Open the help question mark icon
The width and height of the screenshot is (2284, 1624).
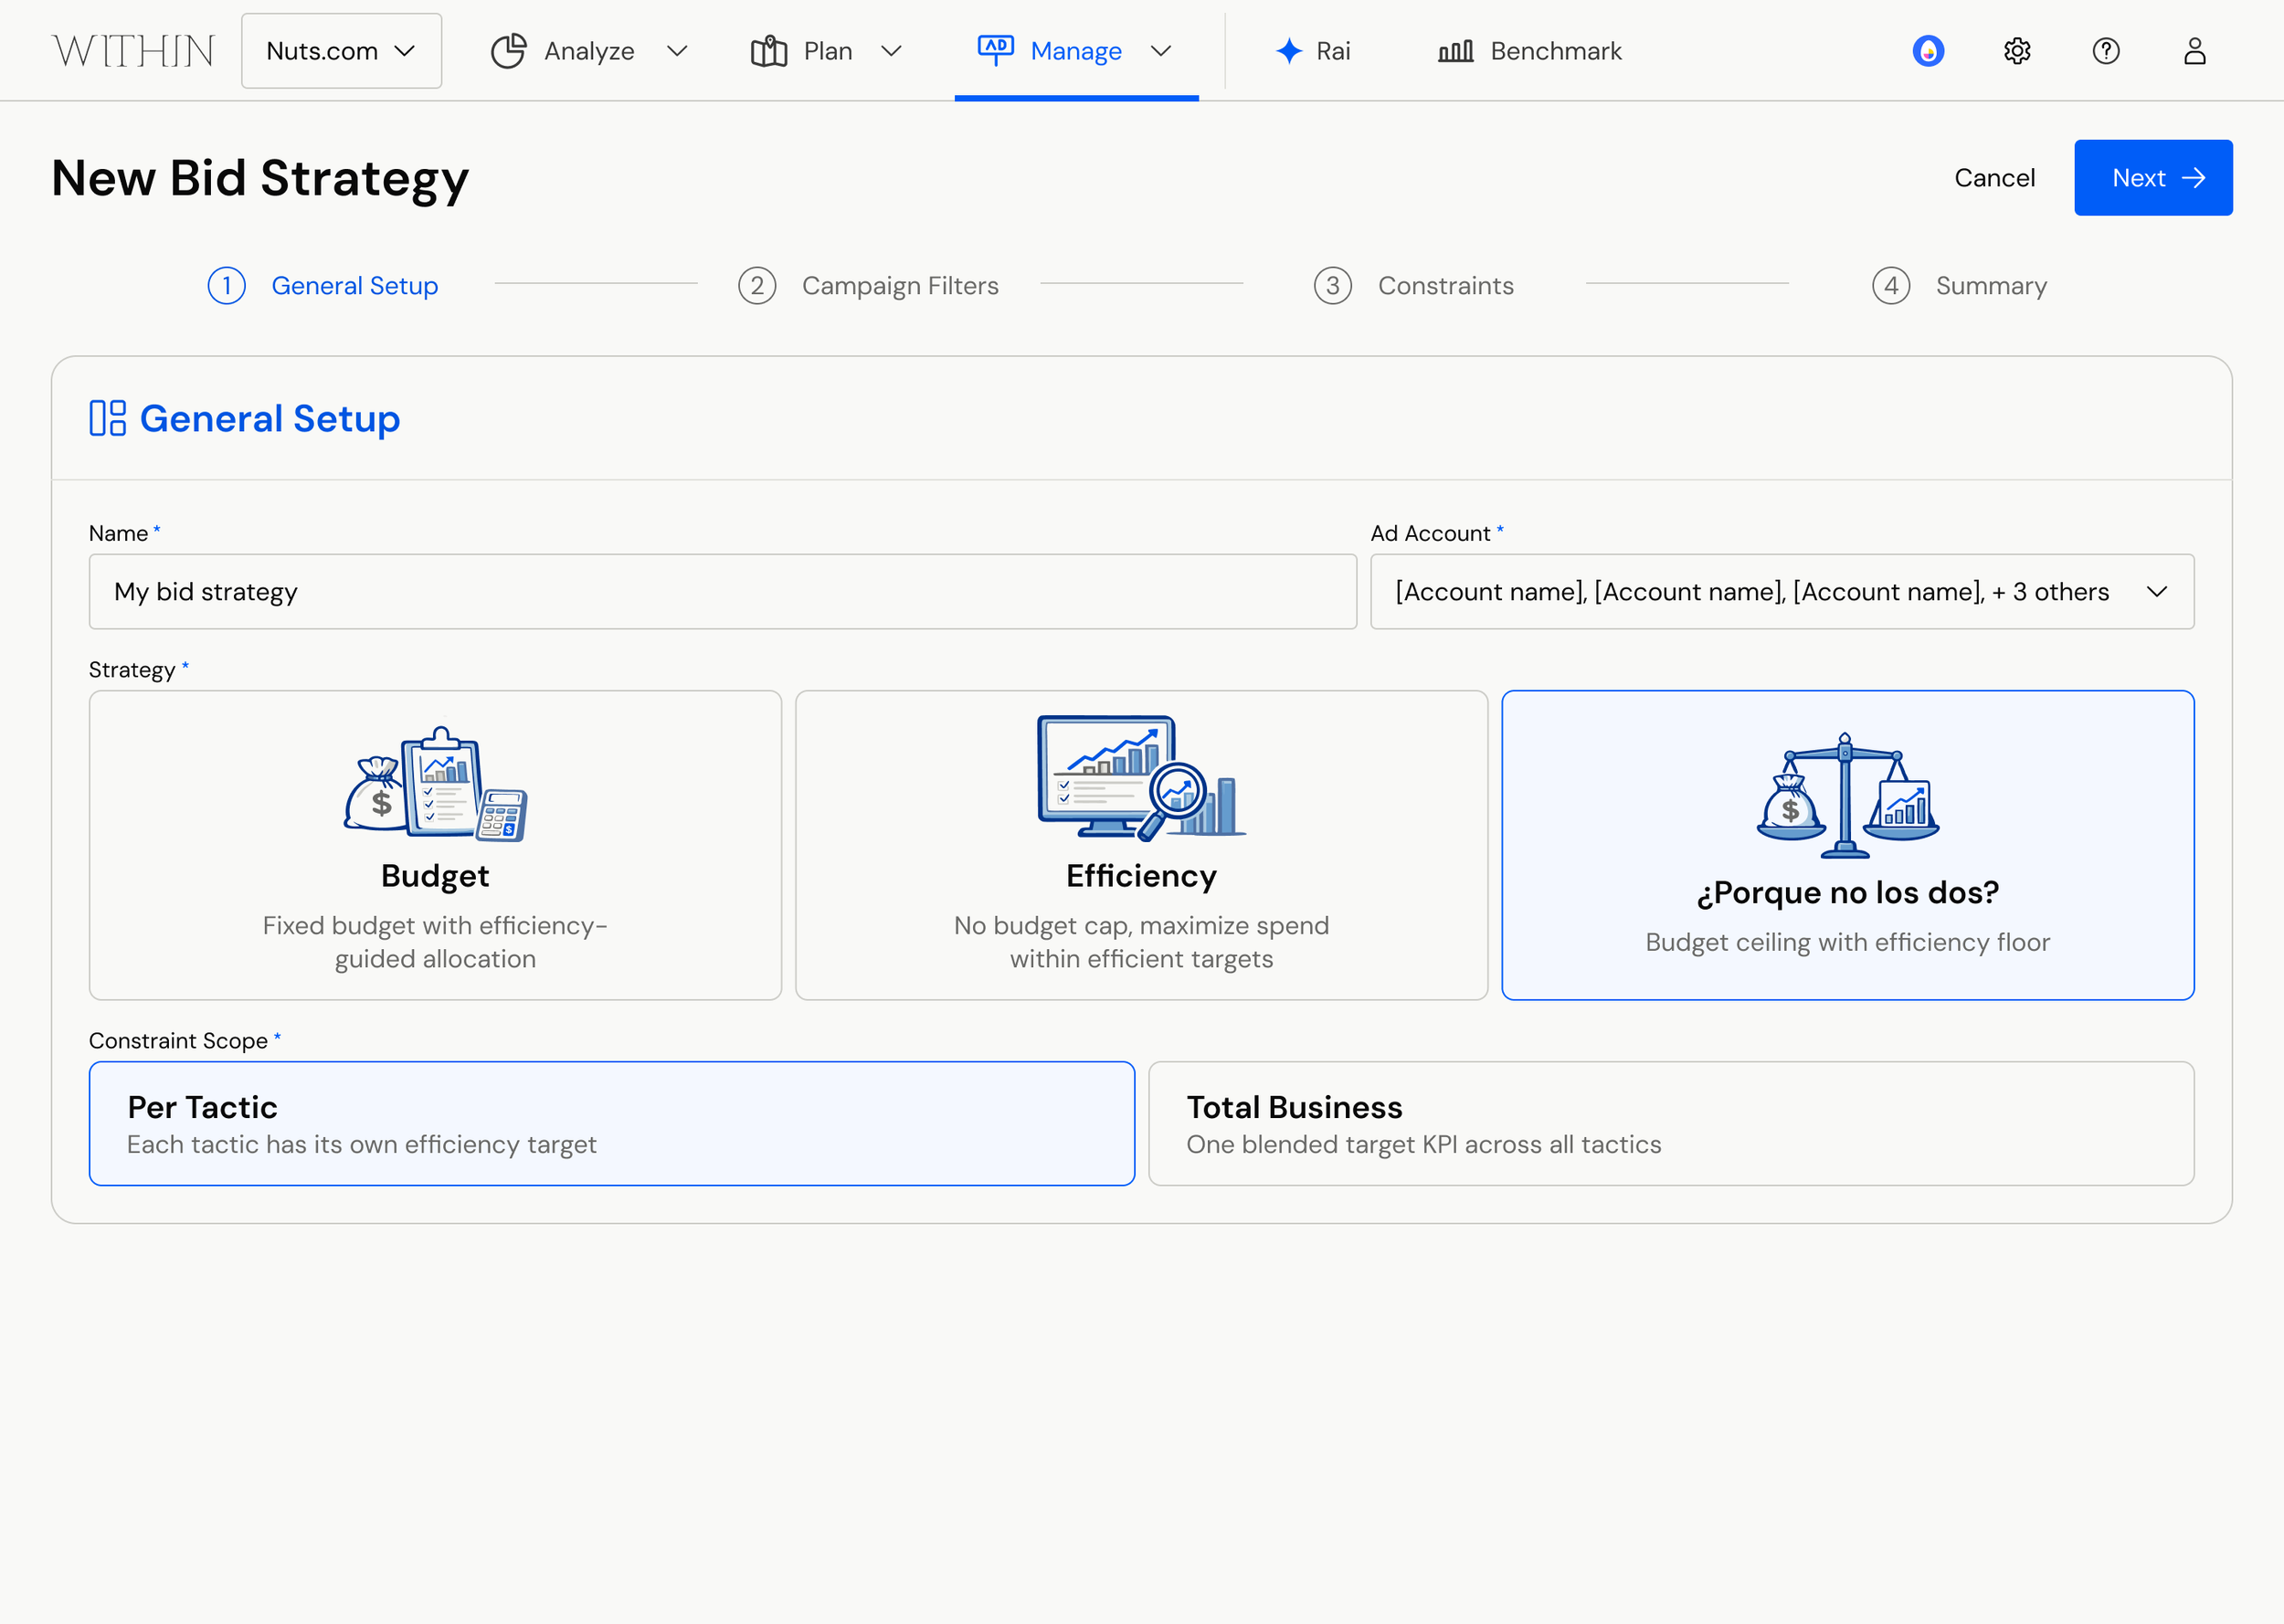(x=2106, y=51)
